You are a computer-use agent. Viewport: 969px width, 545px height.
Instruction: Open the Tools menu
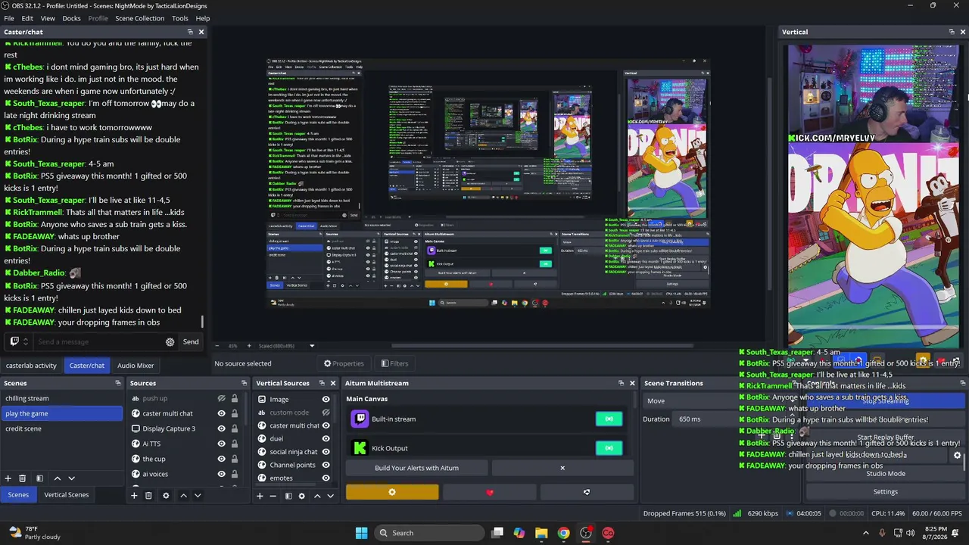click(x=180, y=18)
